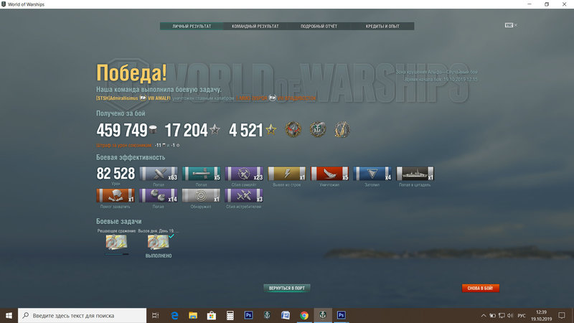Open the Подробный отчёт tab
This screenshot has height=323, width=574.
[319, 26]
